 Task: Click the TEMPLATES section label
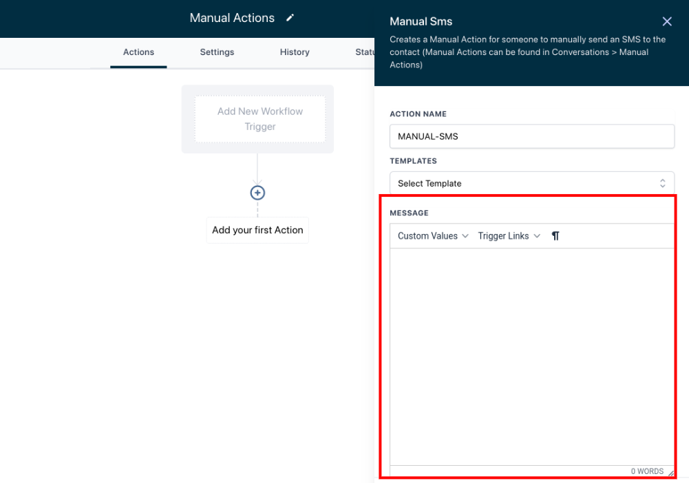pyautogui.click(x=413, y=161)
